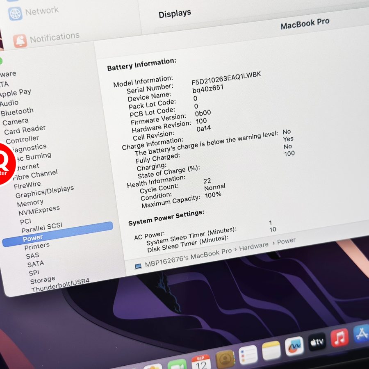
Task: Click Hardware in the path bar
Action: [254, 246]
